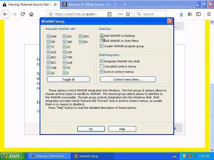Viewport: 214px width, 160px height.
Task: Open the Firefox hamburger menu
Action: 209,14
